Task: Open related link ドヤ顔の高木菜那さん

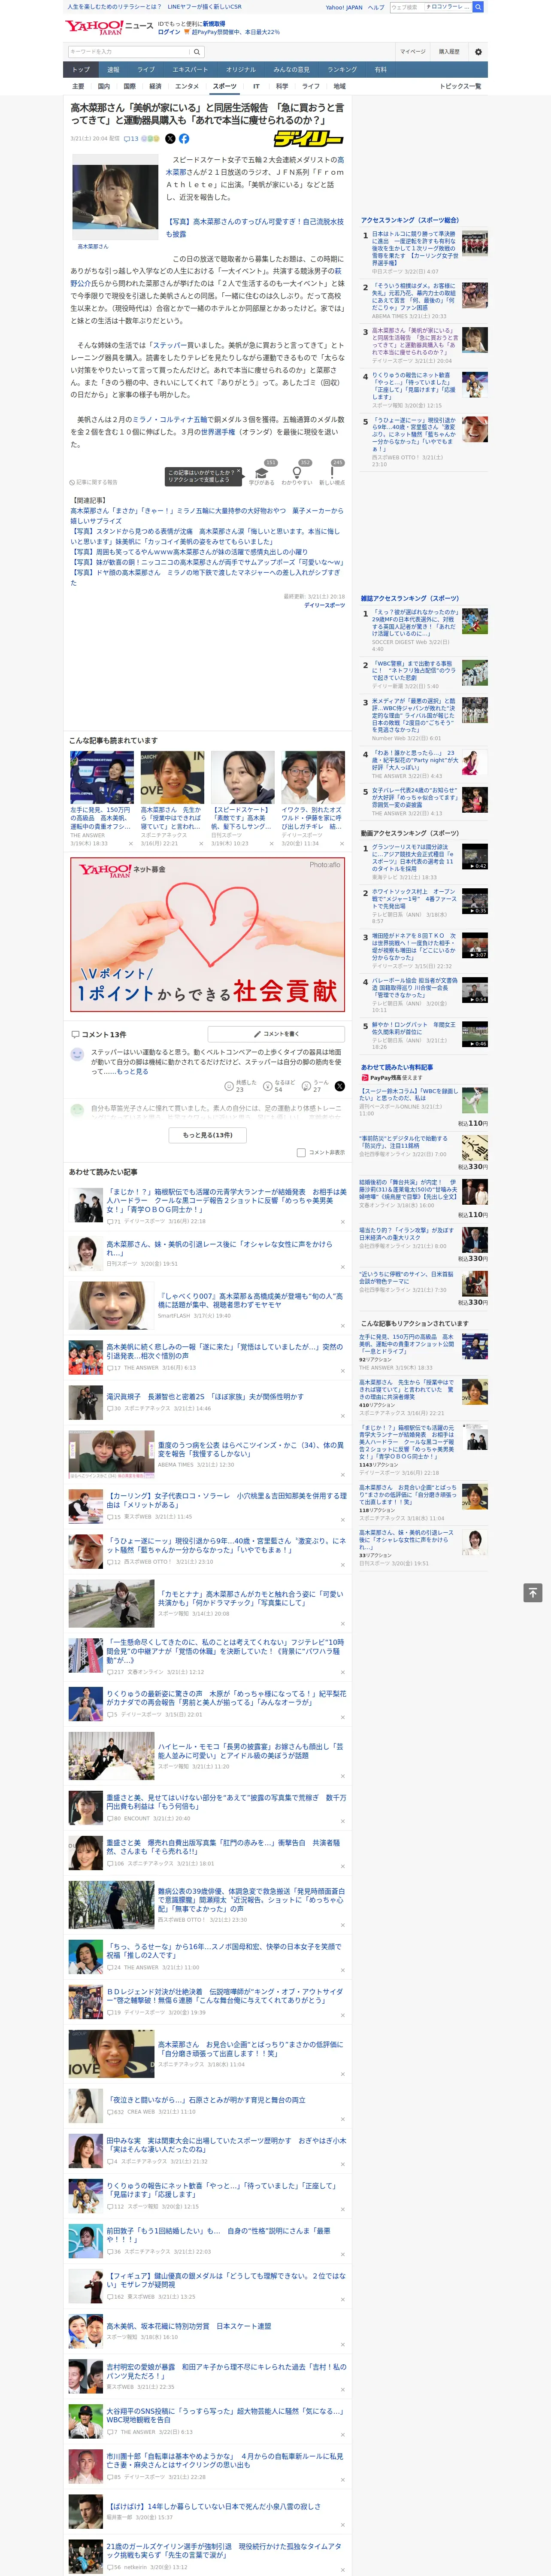Action: 205,577
